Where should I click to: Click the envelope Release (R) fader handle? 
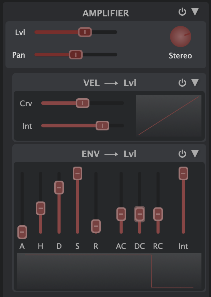(x=96, y=226)
